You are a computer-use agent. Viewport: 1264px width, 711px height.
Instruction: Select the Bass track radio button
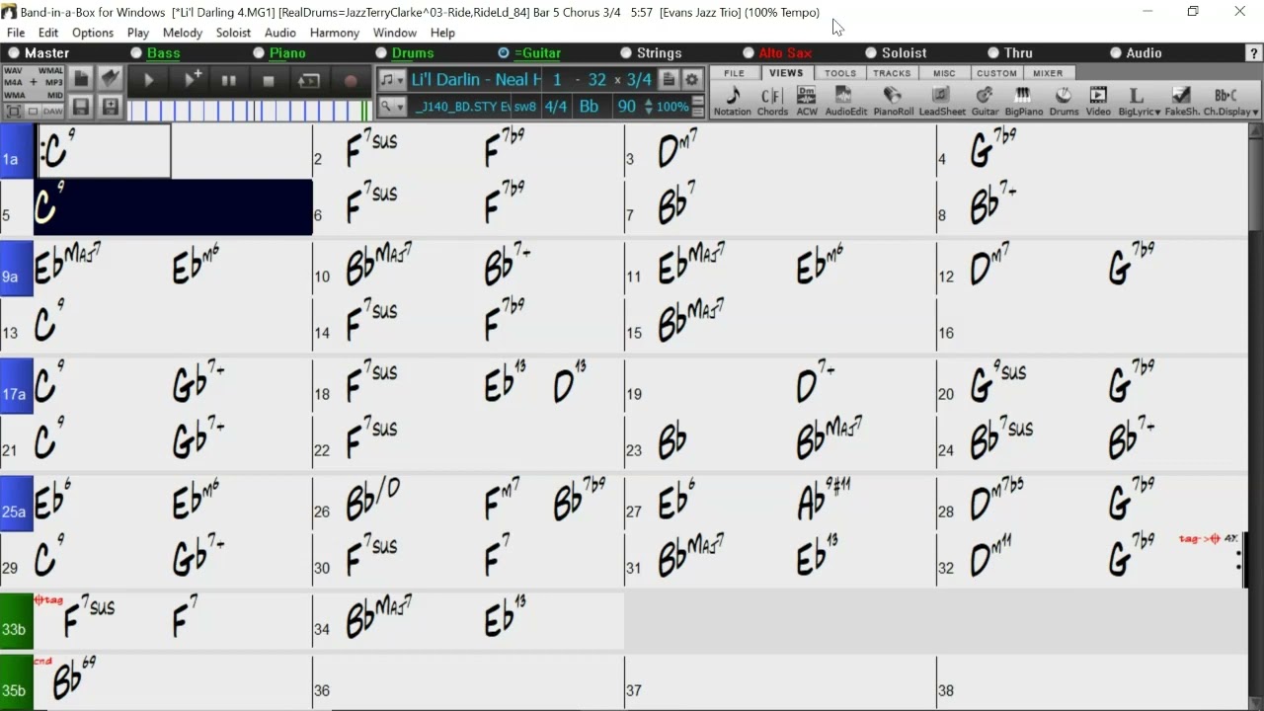click(136, 53)
